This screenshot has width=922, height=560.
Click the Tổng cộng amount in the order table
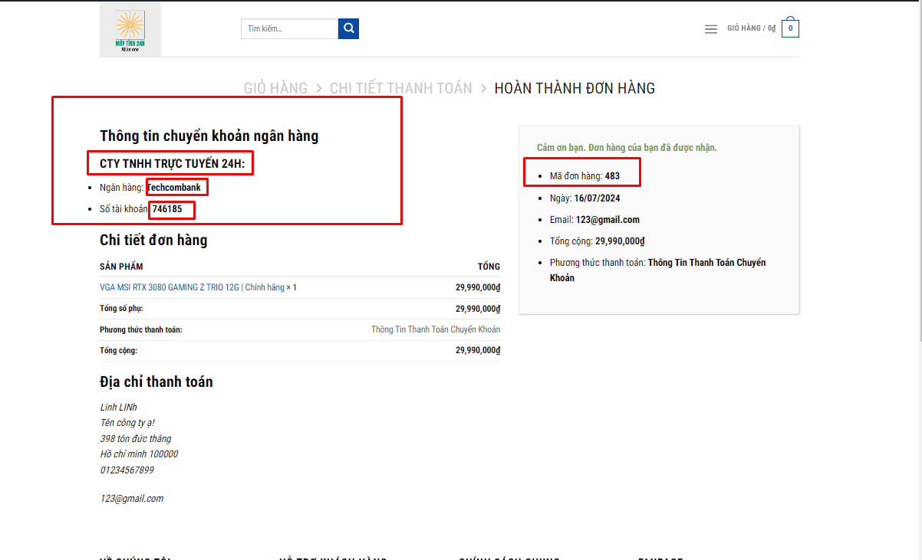coord(478,350)
